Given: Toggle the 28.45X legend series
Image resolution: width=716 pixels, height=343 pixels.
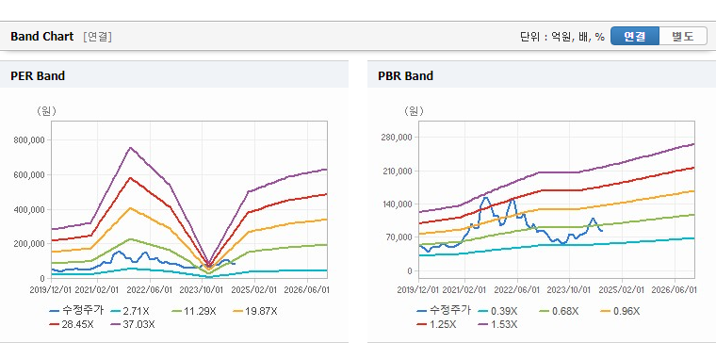Looking at the screenshot, I should pos(72,324).
